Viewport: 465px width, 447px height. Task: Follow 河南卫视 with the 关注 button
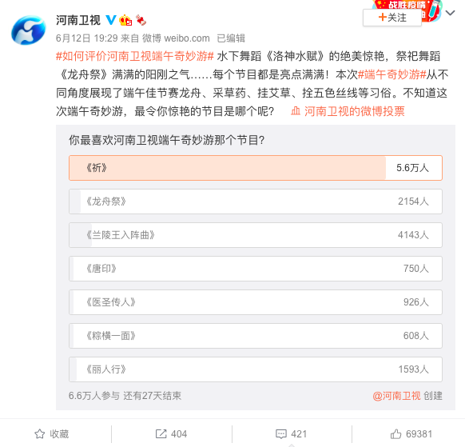[392, 18]
